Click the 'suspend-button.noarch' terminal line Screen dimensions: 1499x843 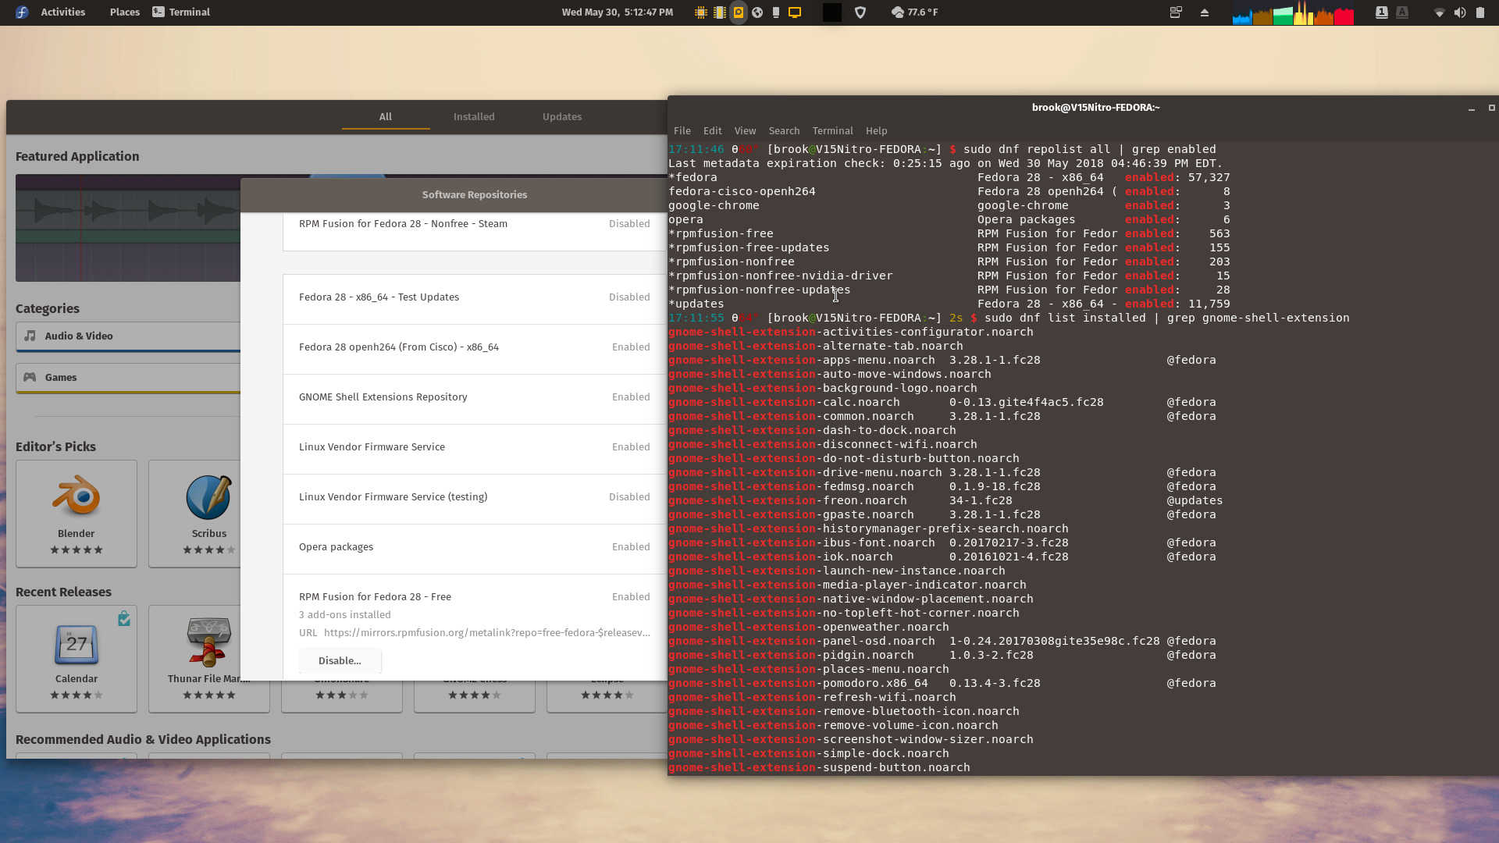[819, 767]
